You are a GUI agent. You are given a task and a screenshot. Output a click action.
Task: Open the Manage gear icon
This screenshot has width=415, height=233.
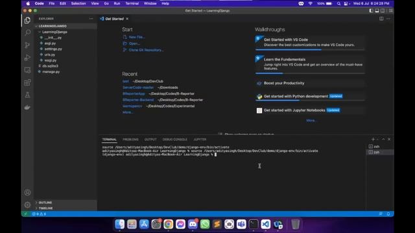click(x=27, y=205)
